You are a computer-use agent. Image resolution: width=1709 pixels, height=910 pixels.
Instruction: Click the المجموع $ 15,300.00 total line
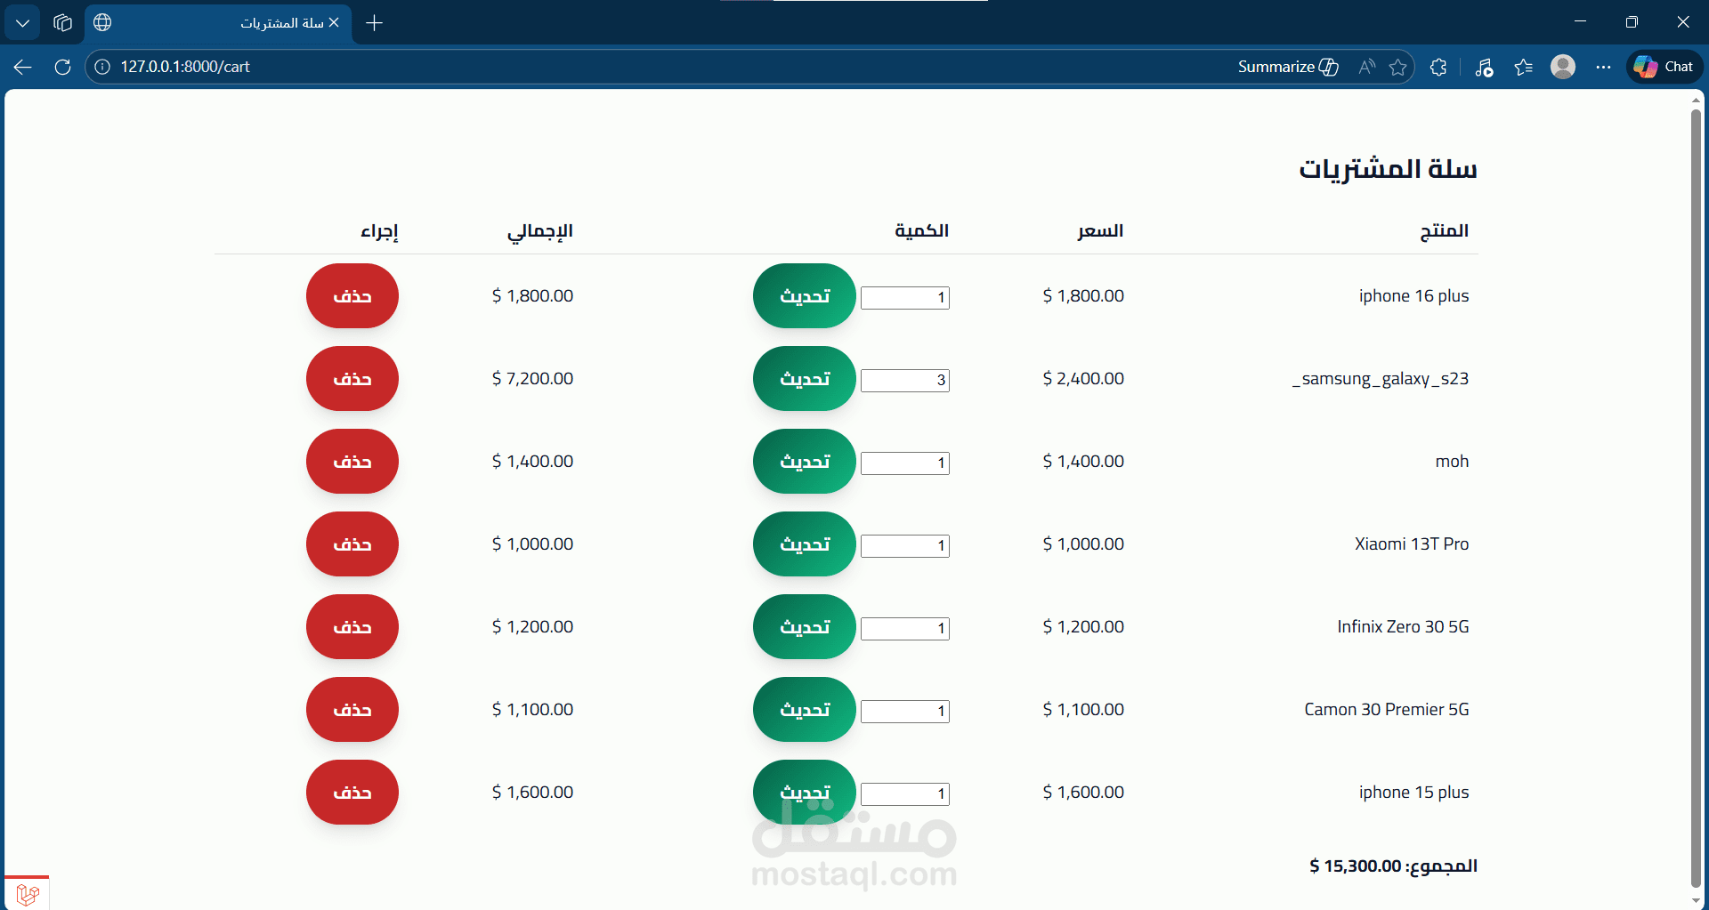pyautogui.click(x=1393, y=866)
